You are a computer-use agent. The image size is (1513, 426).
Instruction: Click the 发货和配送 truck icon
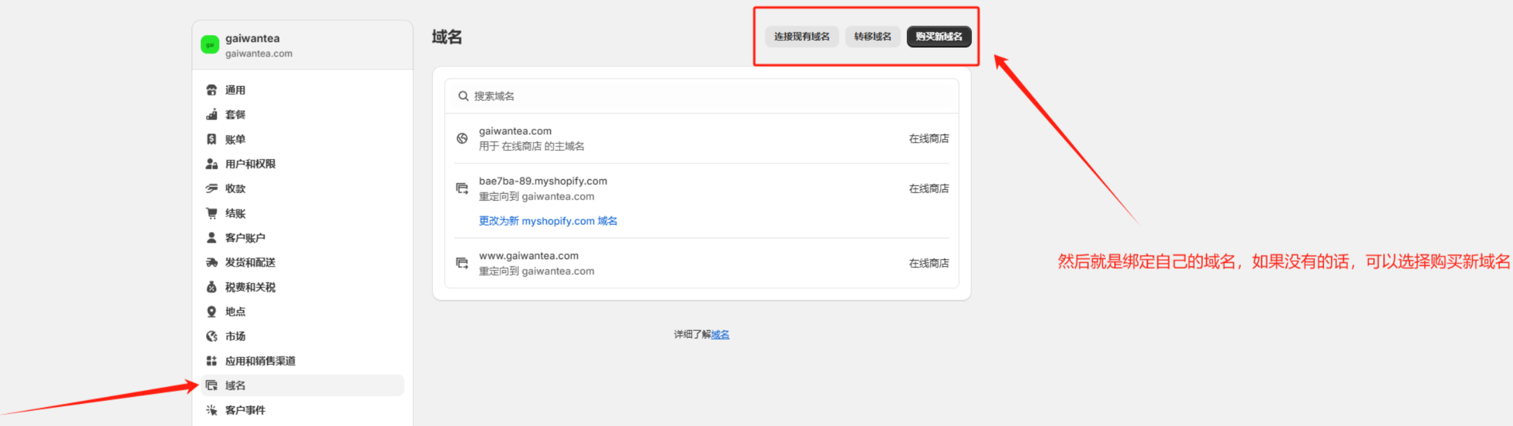click(x=212, y=262)
